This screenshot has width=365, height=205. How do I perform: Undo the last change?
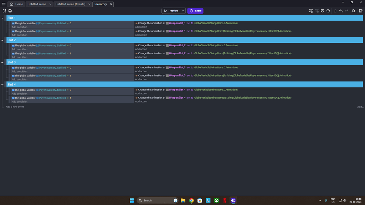(x=341, y=11)
